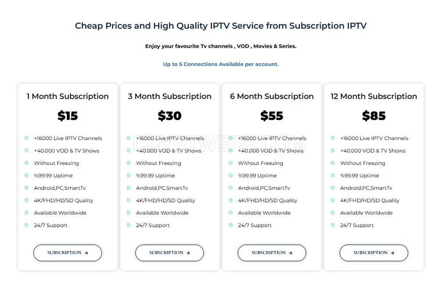Click the 1 Month plan SUBSCRIPTION button

[68, 253]
